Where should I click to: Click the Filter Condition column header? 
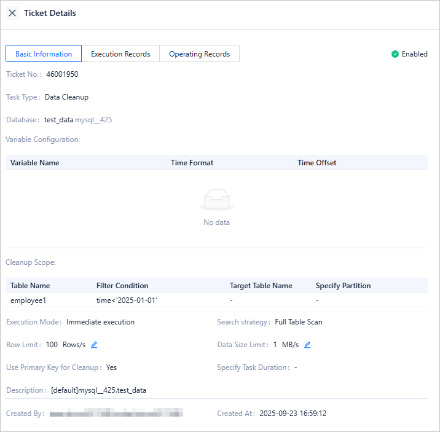pos(122,286)
